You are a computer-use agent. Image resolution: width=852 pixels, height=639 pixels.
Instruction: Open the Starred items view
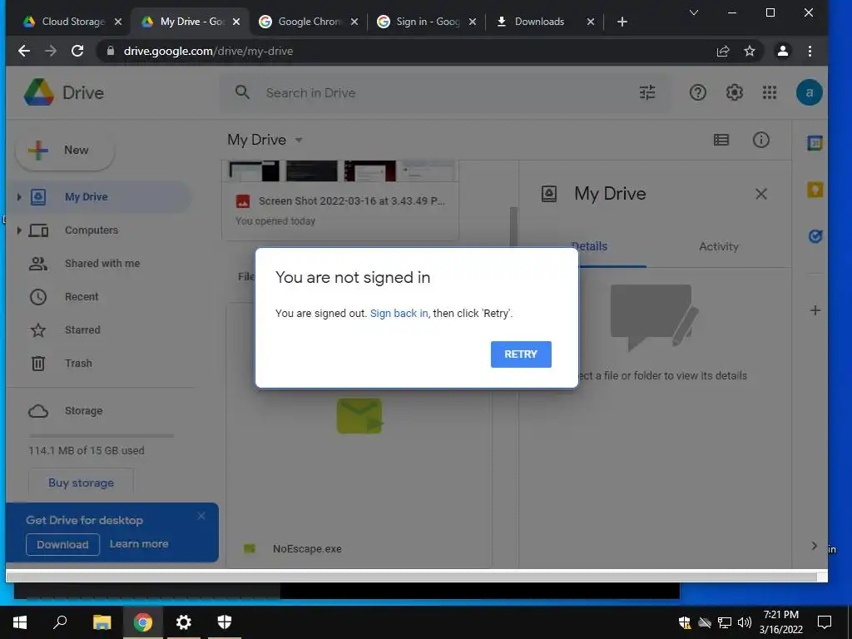pos(82,329)
